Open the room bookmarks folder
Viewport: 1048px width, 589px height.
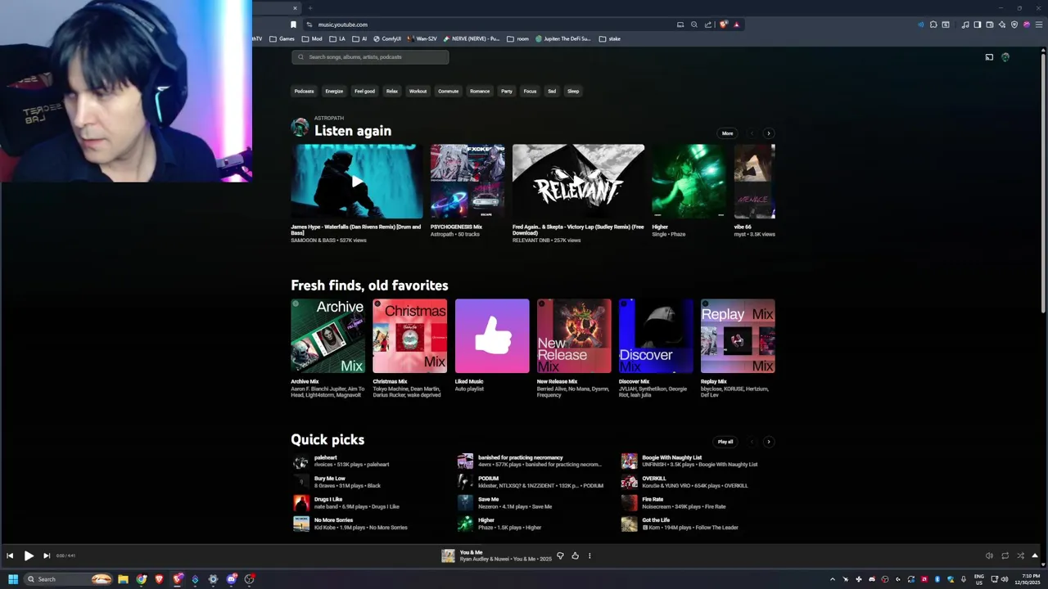[x=518, y=38]
